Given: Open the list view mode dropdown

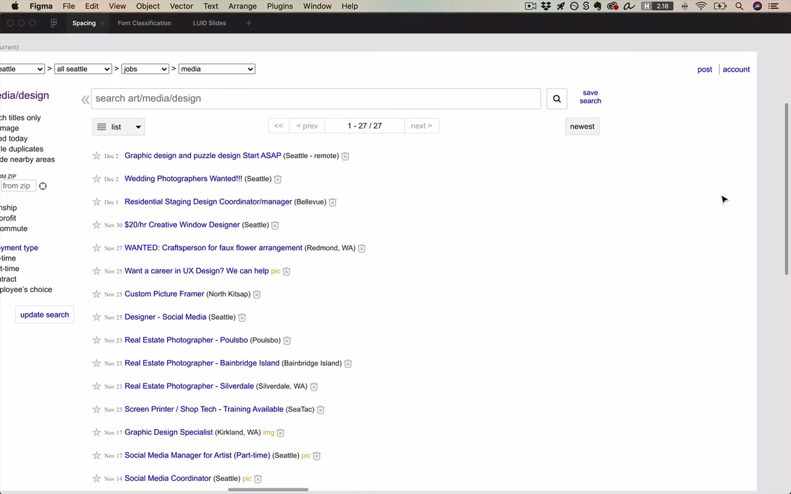Looking at the screenshot, I should 119,127.
